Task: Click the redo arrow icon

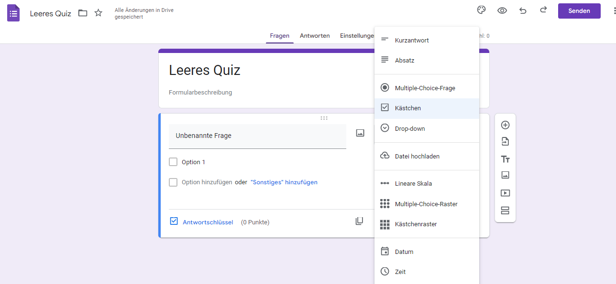Action: pos(543,11)
